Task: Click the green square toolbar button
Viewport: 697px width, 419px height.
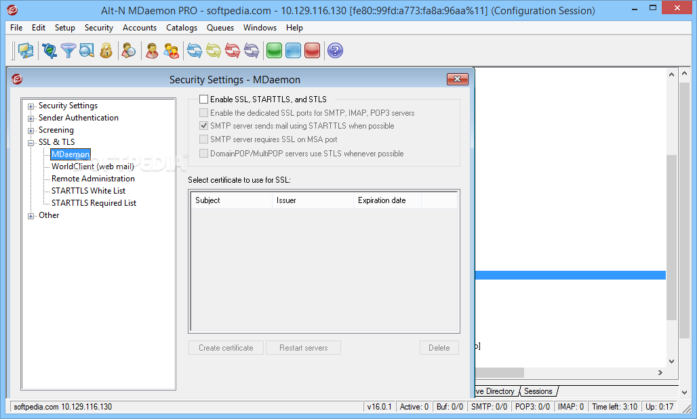Action: 275,51
